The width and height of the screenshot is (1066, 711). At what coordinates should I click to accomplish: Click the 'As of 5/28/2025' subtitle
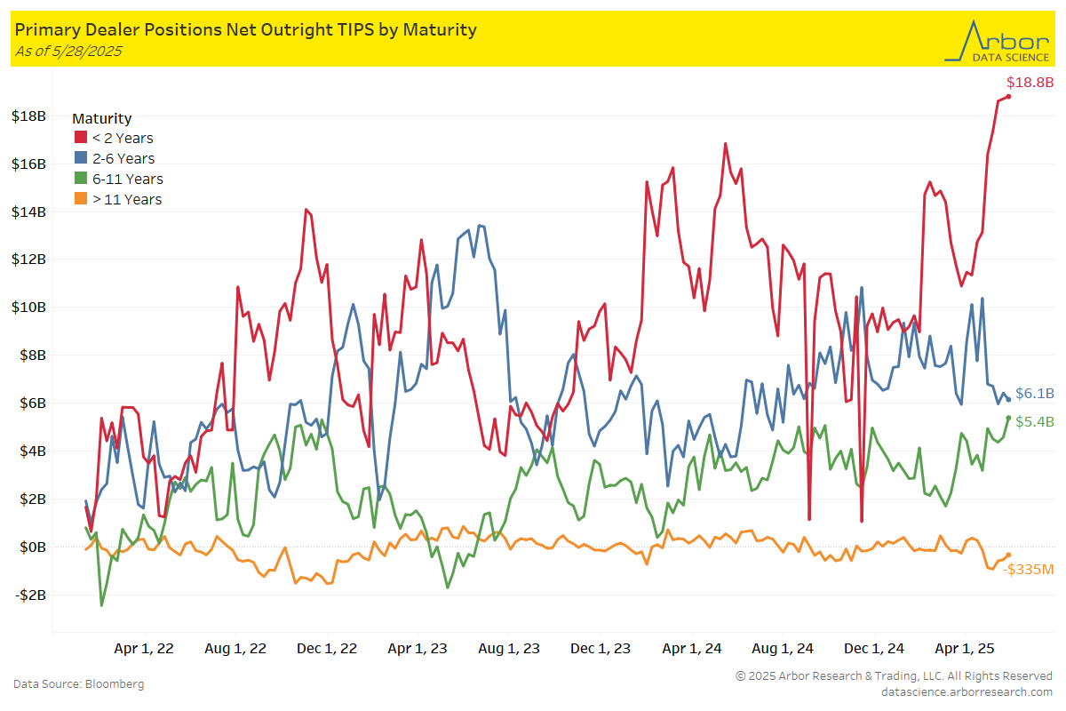68,51
